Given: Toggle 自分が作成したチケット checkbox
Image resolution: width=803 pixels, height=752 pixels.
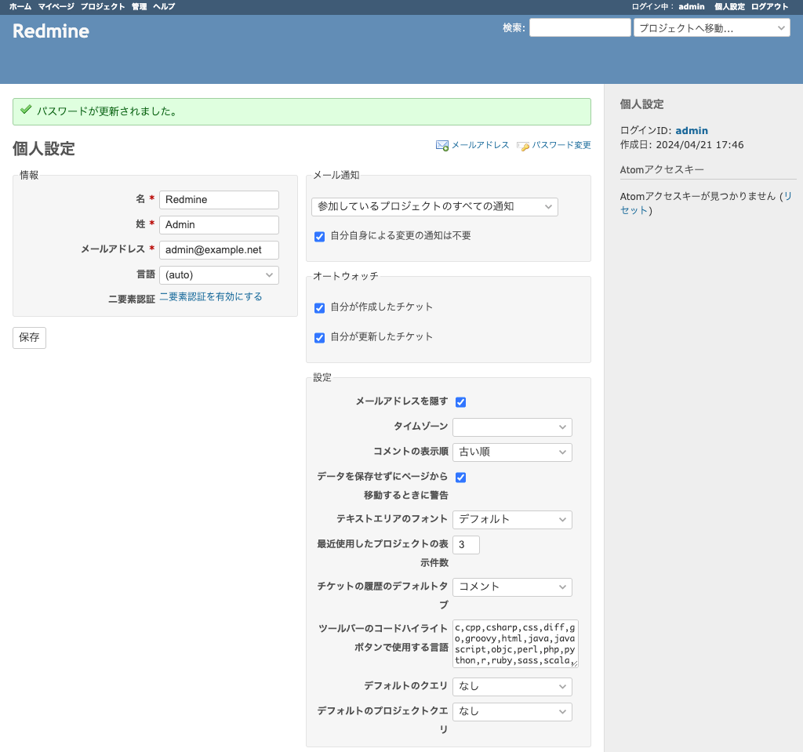Looking at the screenshot, I should [x=320, y=308].
